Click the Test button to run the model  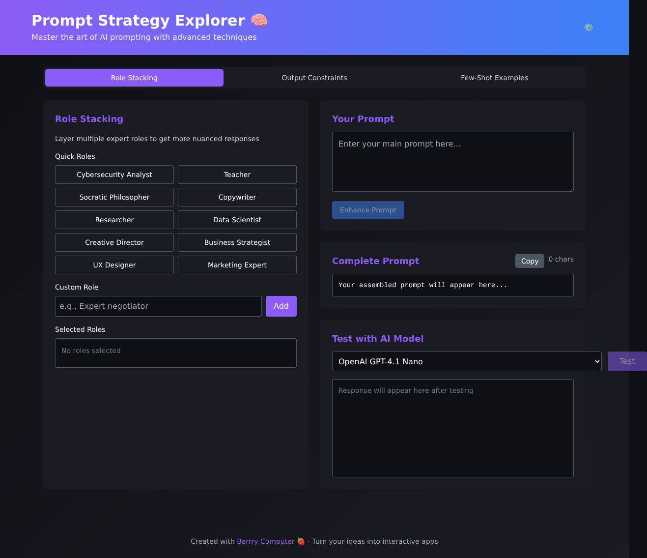click(627, 361)
